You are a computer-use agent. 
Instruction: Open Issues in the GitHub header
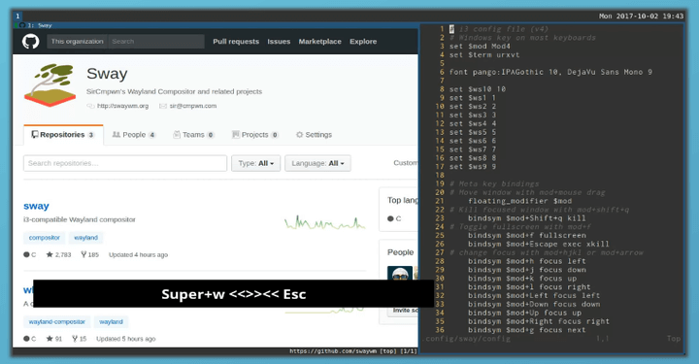click(279, 42)
